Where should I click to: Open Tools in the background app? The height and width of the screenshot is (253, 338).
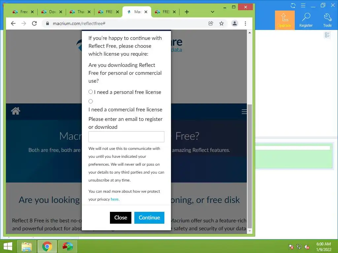(x=327, y=20)
